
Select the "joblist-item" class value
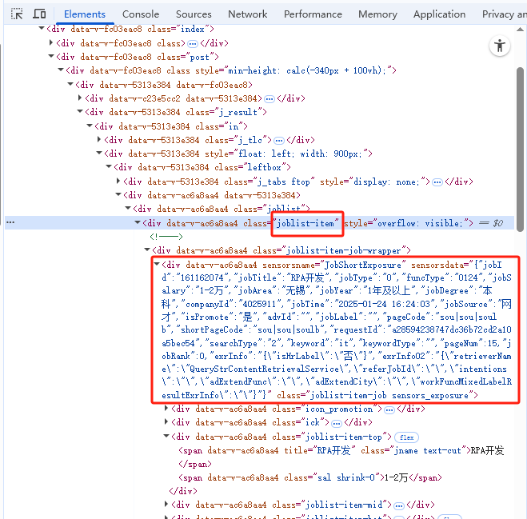coord(305,223)
